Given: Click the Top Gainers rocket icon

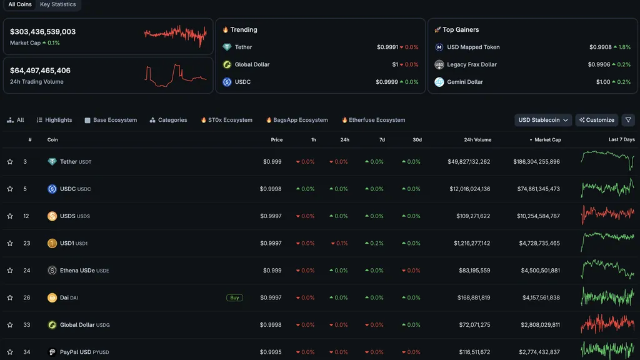Looking at the screenshot, I should pyautogui.click(x=437, y=29).
